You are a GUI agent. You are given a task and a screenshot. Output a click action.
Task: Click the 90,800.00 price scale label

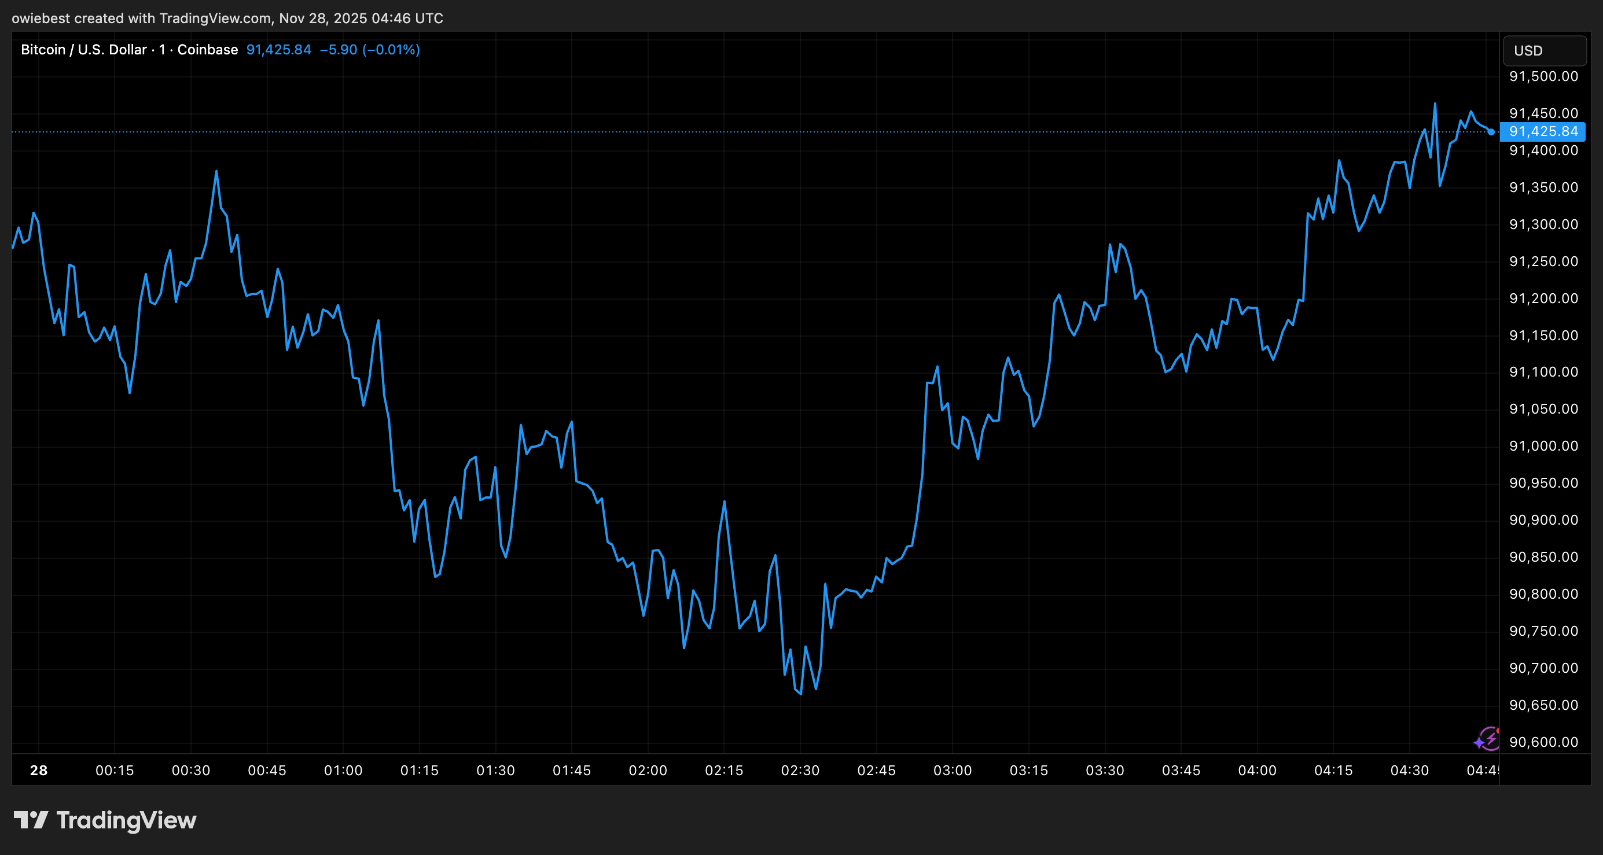(x=1543, y=594)
